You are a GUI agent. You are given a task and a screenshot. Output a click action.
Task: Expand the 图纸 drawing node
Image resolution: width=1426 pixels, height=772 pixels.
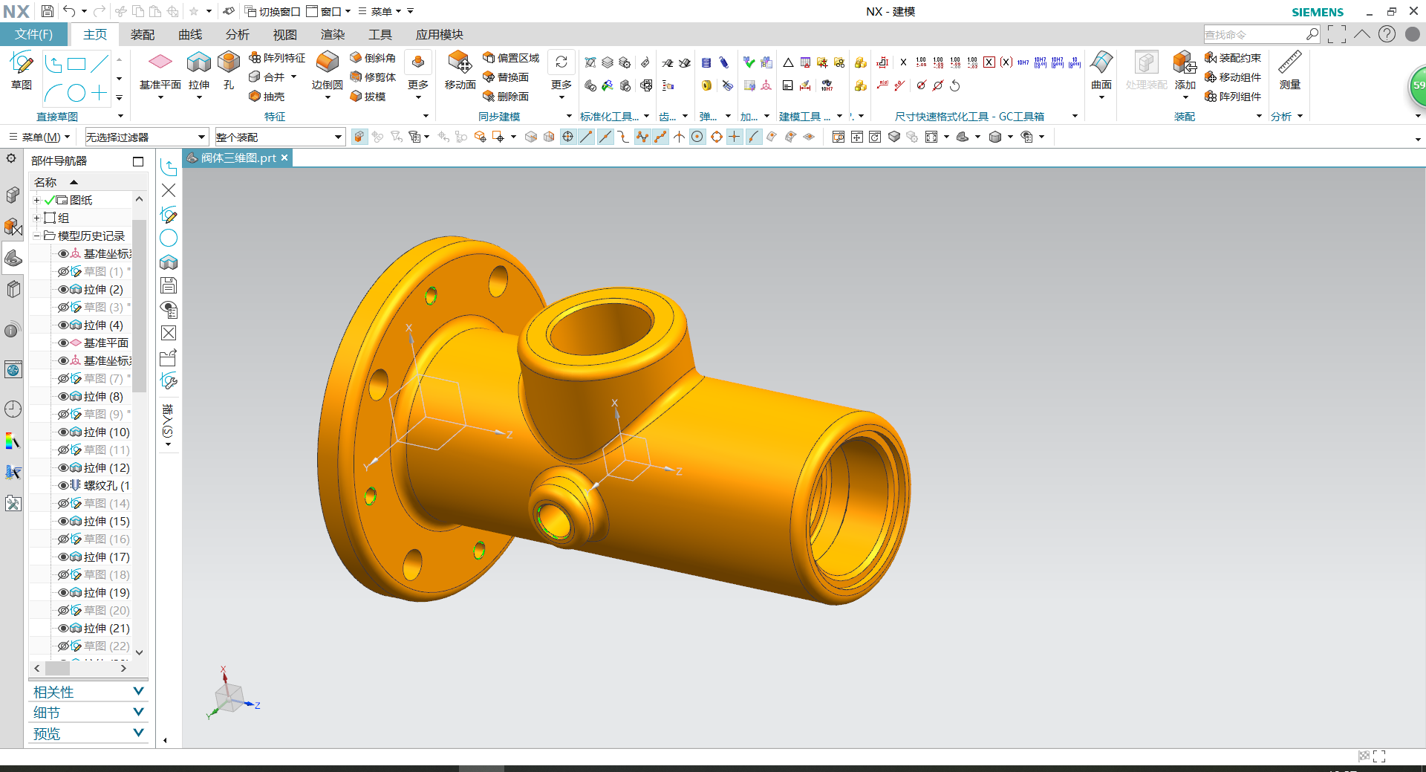pyautogui.click(x=36, y=201)
